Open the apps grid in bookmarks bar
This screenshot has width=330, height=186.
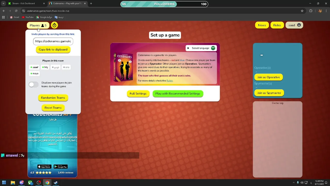point(3,17)
